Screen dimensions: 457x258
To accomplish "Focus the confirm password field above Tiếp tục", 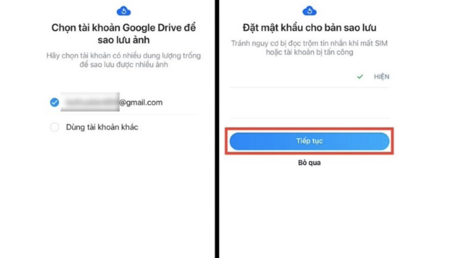I will pos(309,104).
